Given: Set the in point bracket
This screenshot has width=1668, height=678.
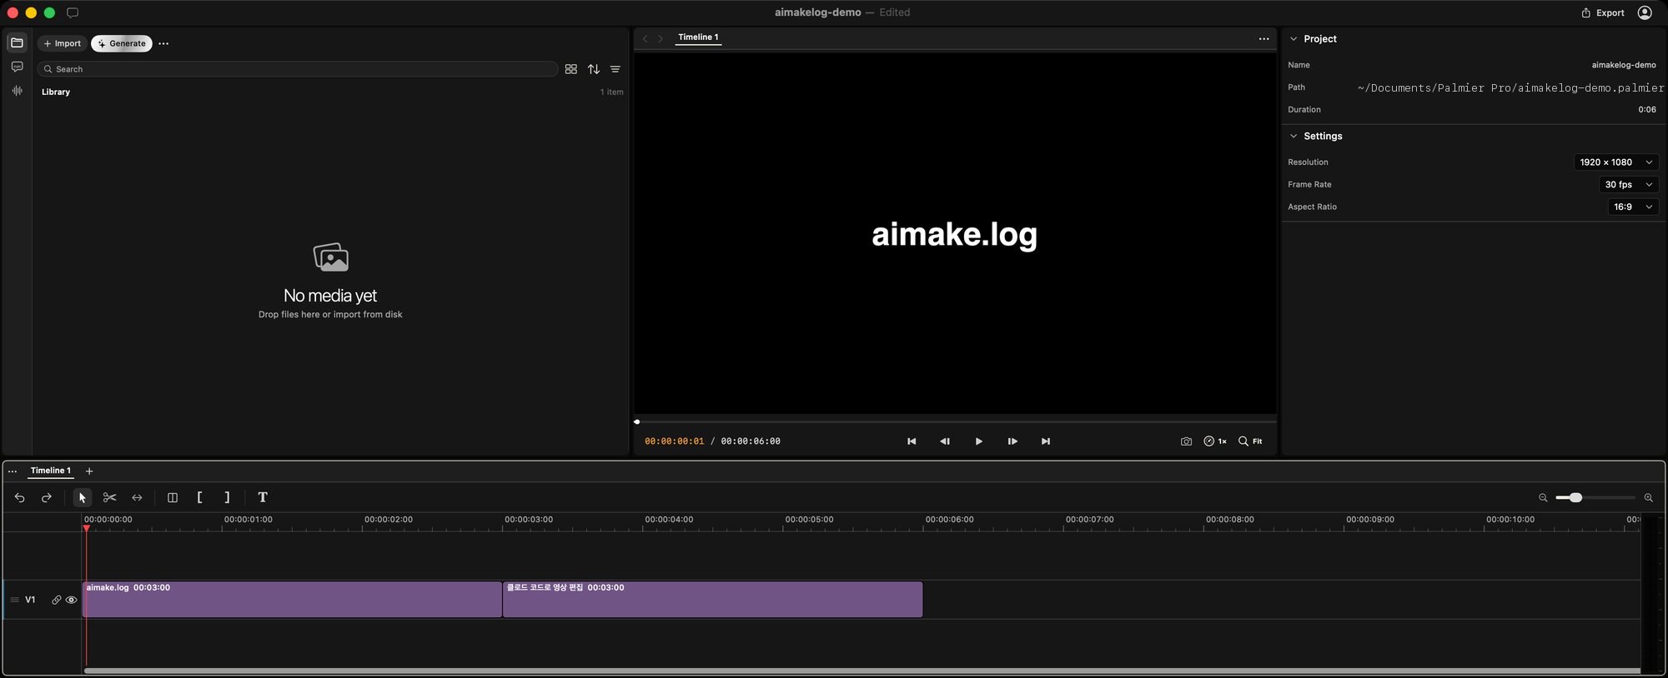Looking at the screenshot, I should pos(199,497).
